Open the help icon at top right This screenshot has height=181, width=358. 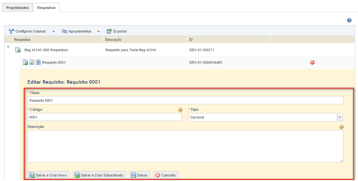click(x=349, y=20)
